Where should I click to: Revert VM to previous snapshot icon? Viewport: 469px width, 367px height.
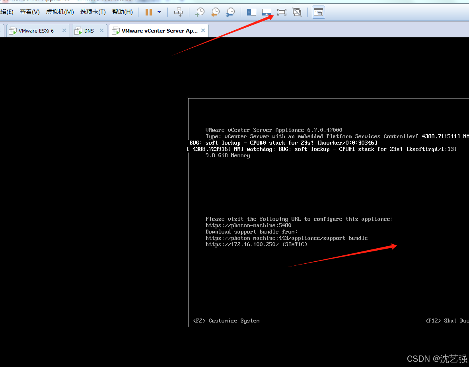tap(215, 12)
